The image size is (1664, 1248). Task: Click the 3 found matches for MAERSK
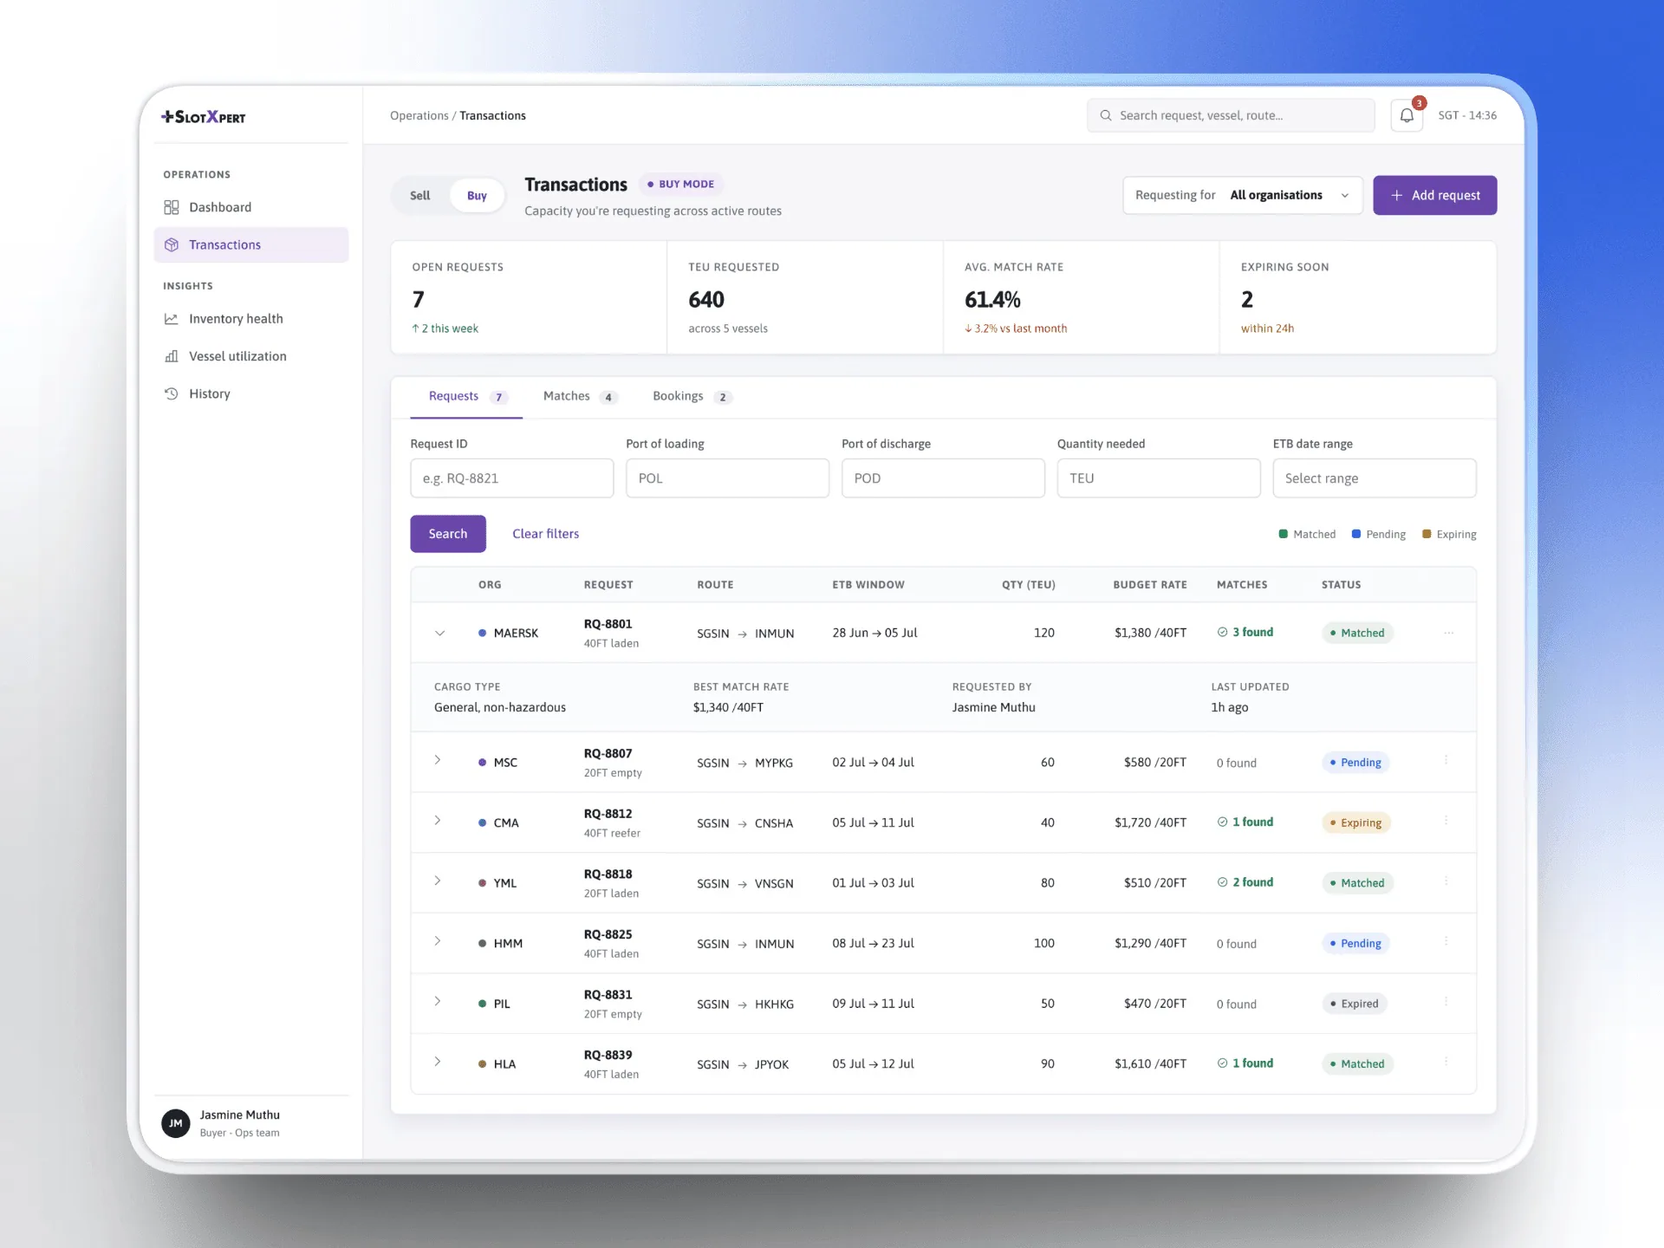(1245, 633)
